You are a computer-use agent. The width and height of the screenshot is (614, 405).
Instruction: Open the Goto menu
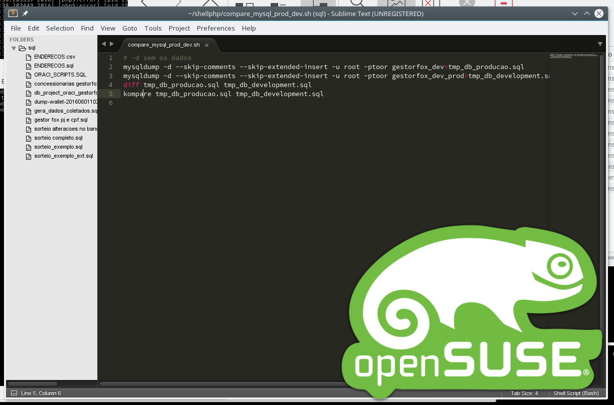pos(130,28)
